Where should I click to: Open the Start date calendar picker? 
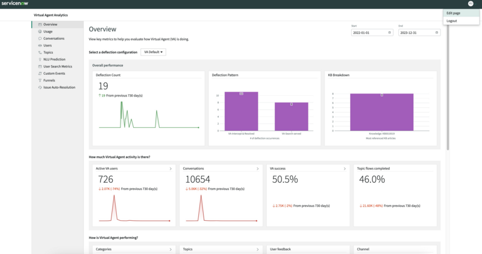tap(389, 33)
